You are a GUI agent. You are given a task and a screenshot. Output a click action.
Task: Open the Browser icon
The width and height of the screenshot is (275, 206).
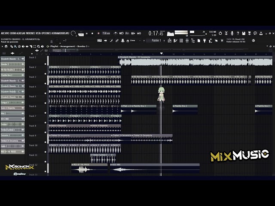click(x=193, y=41)
